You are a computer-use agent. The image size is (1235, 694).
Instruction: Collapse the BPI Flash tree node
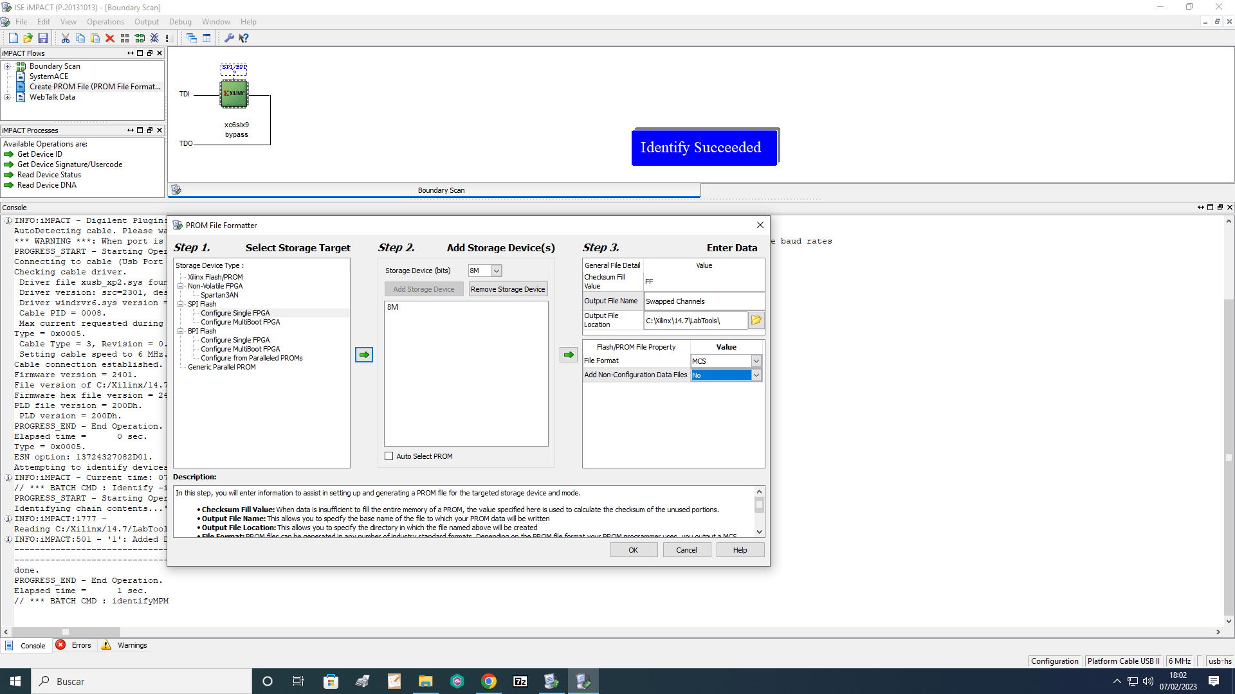[181, 332]
